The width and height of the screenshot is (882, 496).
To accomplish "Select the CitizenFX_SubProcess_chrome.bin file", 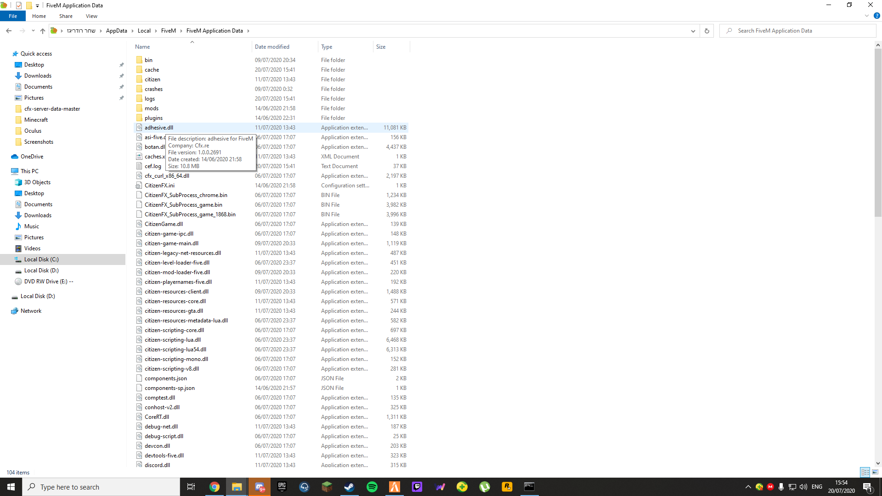I will coord(186,195).
